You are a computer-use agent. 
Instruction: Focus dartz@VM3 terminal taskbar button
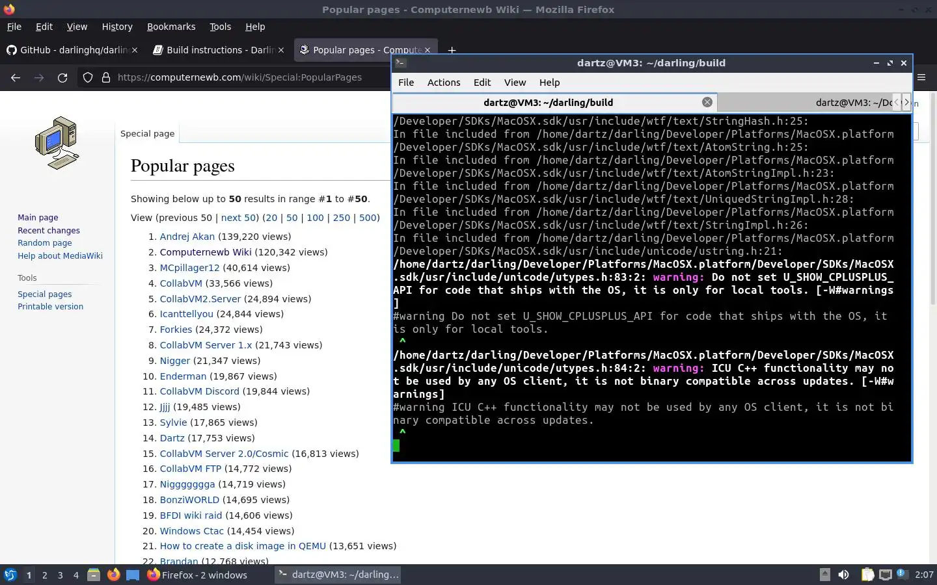tap(338, 575)
